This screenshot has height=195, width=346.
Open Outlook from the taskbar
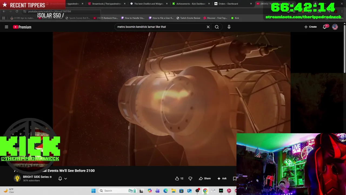pos(189,191)
